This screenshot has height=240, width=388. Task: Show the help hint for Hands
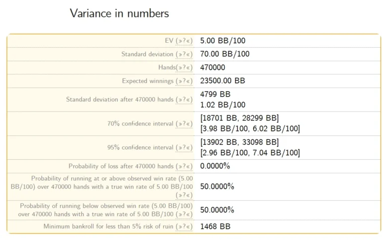click(x=184, y=67)
